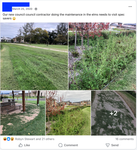137x150 pixels.
Task: Click the blue redacted profile picture
Action: click(x=7, y=7)
